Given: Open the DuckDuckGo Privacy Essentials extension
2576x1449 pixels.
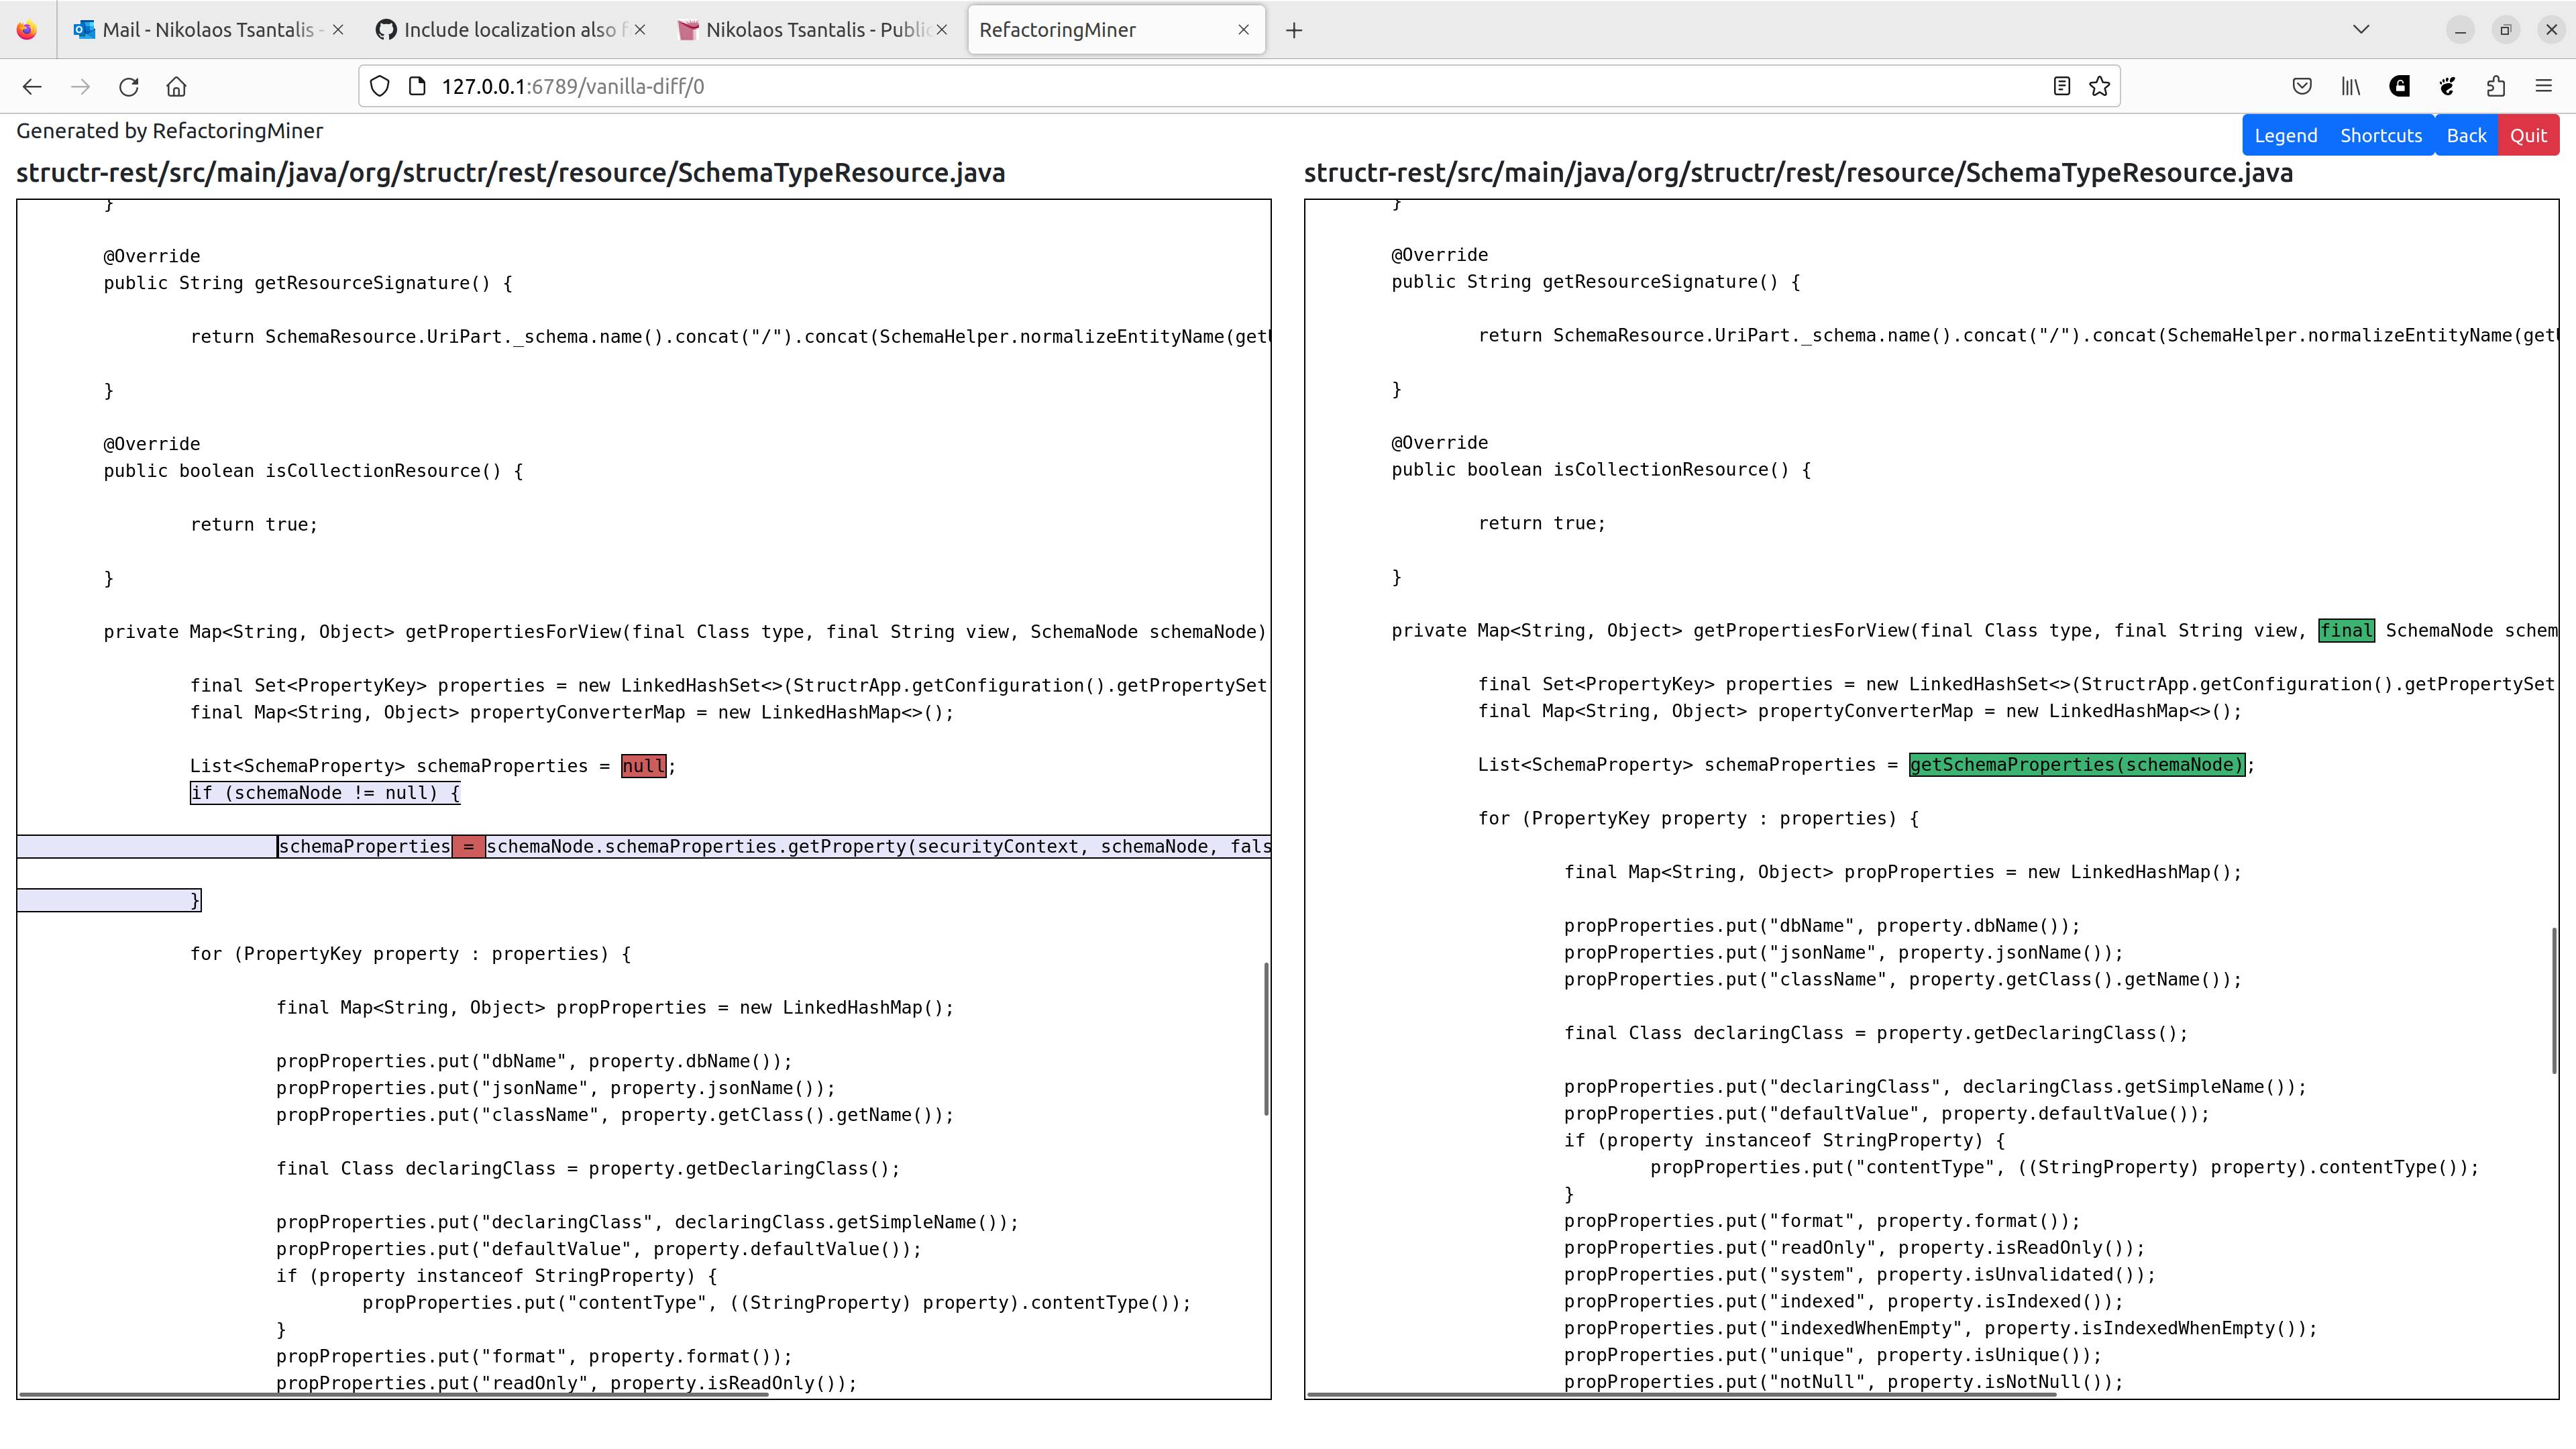Looking at the screenshot, I should [x=2399, y=86].
